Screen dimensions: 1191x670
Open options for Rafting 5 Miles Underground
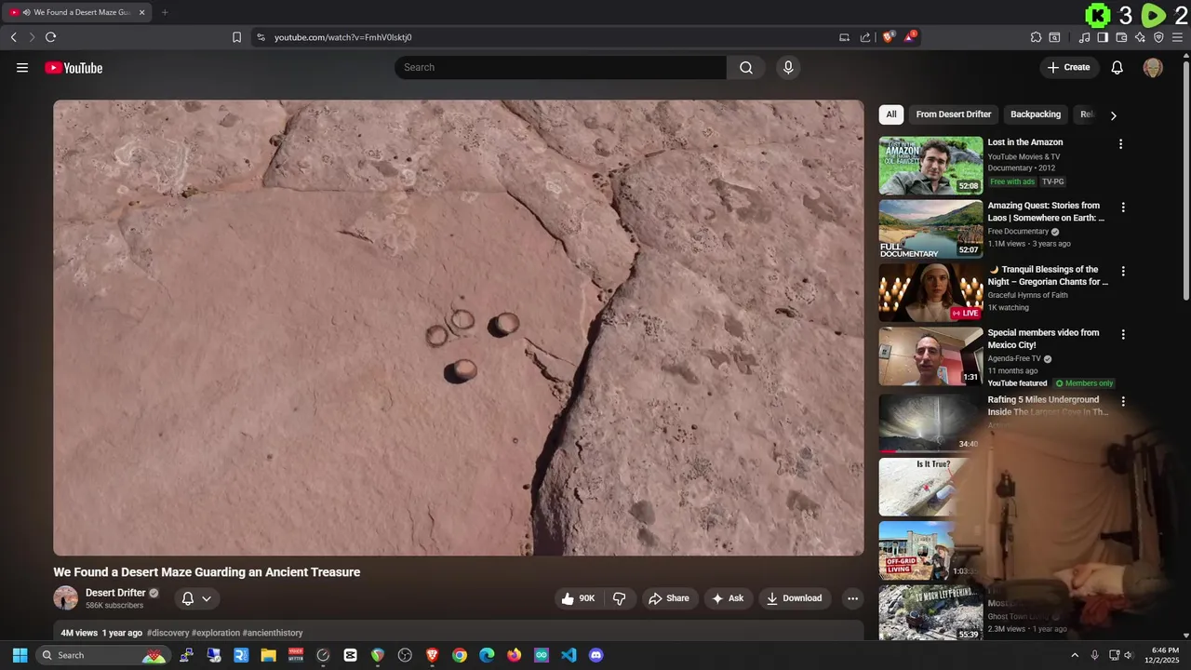[1123, 402]
